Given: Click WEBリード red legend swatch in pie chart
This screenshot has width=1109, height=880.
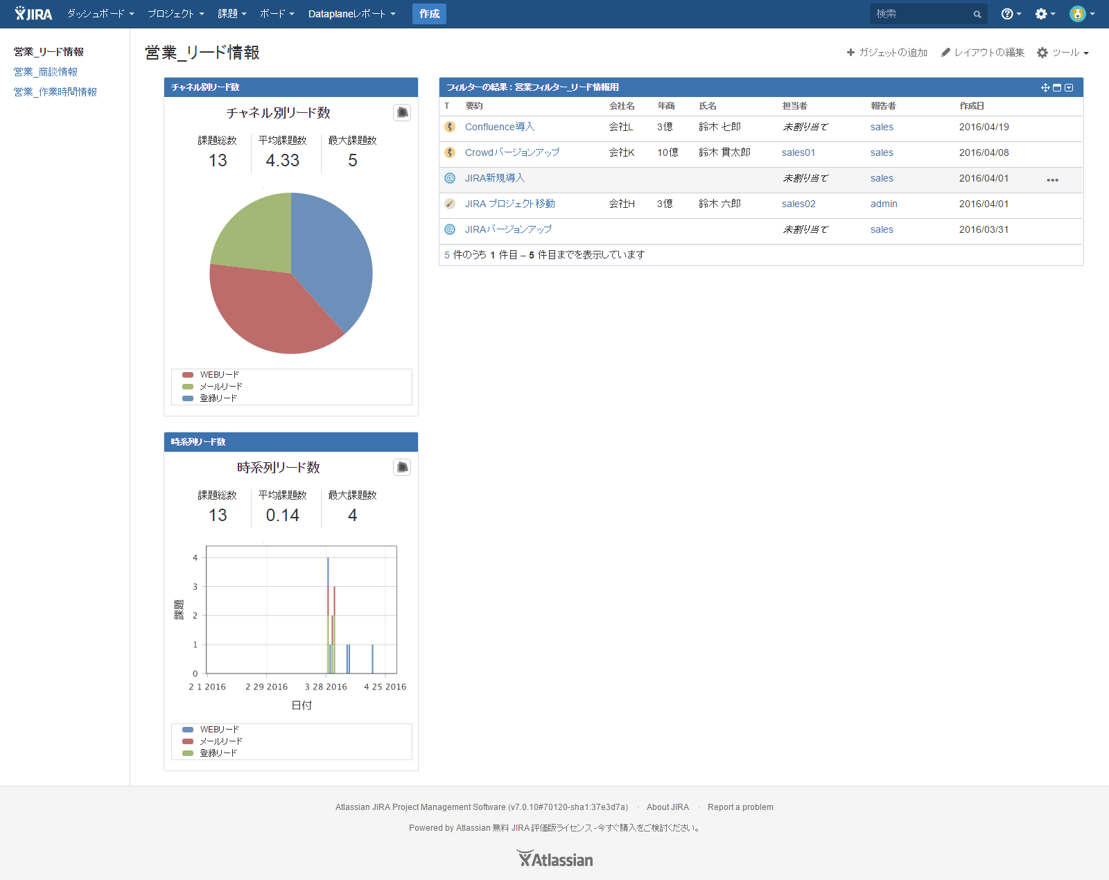Looking at the screenshot, I should 188,375.
